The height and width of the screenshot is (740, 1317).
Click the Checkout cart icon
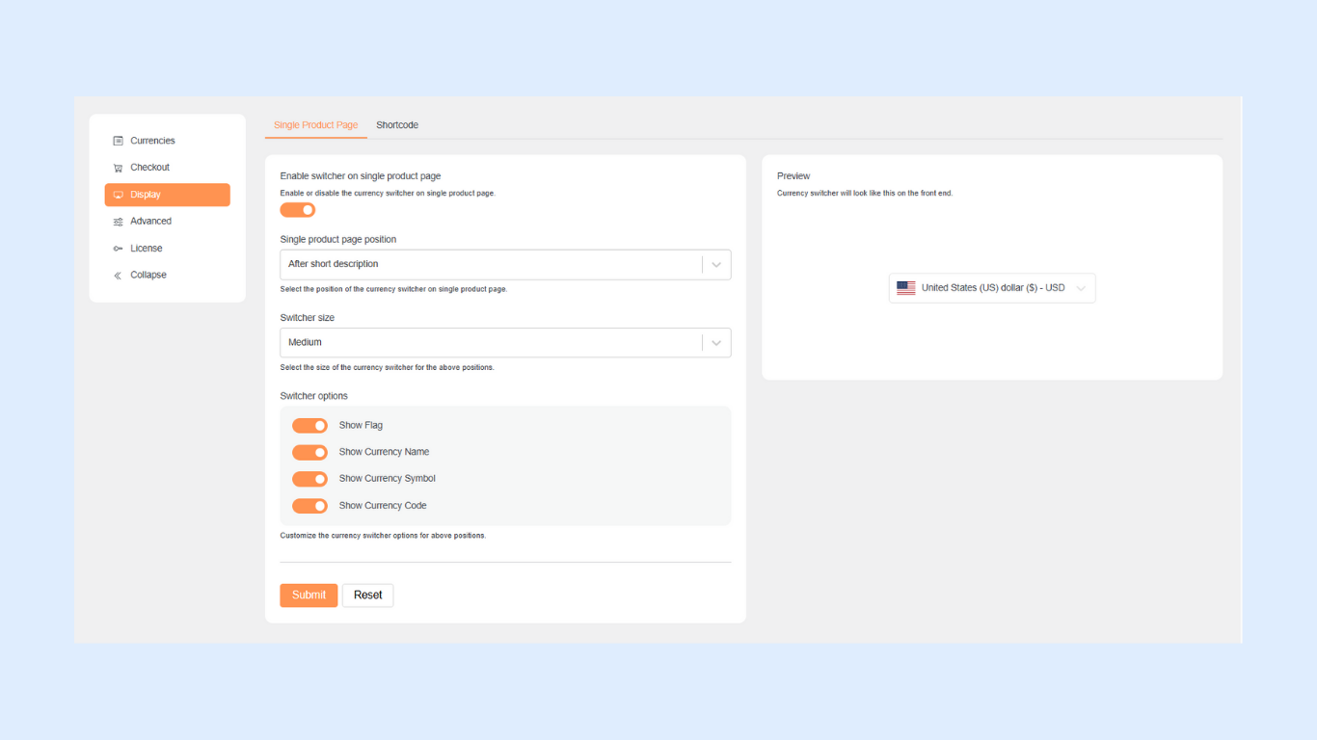point(118,168)
